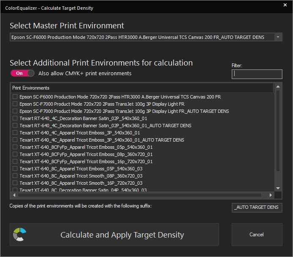The height and width of the screenshot is (257, 293).
Task: Check Texart XT-640_8C_Apparel Tricot Smooth_16P_720x720_03
Action: pyautogui.click(x=15, y=183)
